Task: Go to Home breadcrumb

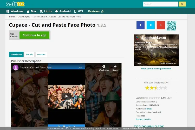Action: 12,17
